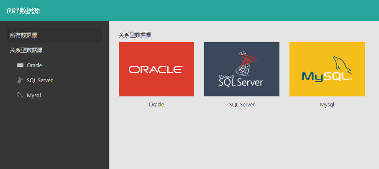
Task: Choose the yellow MySQL logo tile
Action: tap(327, 69)
